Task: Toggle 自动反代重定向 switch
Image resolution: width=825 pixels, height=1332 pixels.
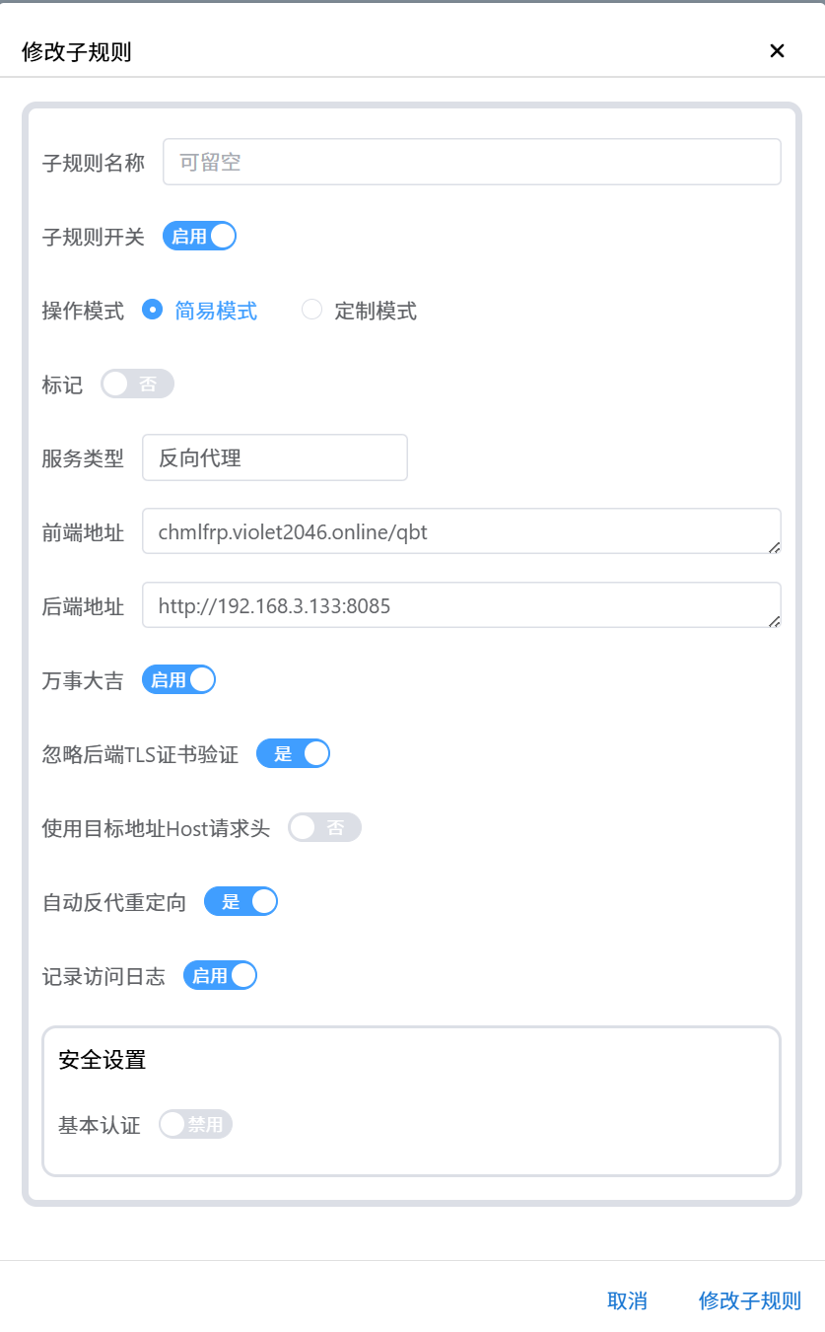Action: click(x=241, y=902)
